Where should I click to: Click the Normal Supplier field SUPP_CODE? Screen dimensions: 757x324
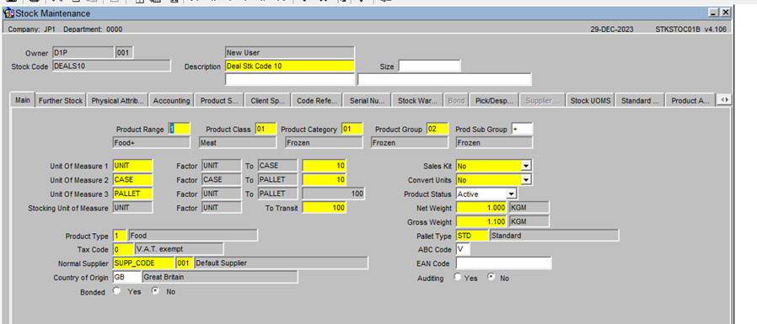pyautogui.click(x=143, y=263)
